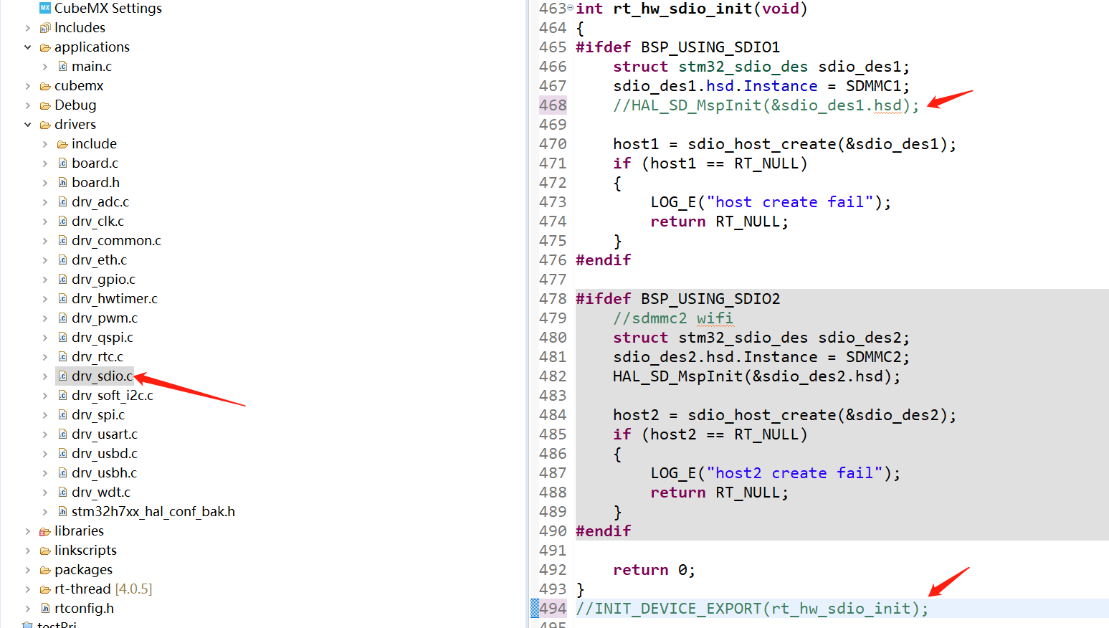This screenshot has height=628, width=1109.
Task: Open drv_adc.c file
Action: point(100,202)
